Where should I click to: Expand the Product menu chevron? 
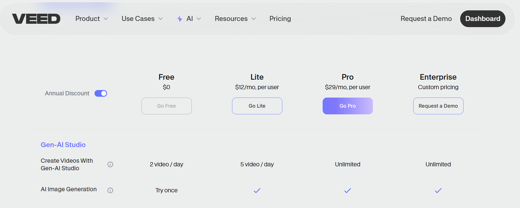pos(106,19)
